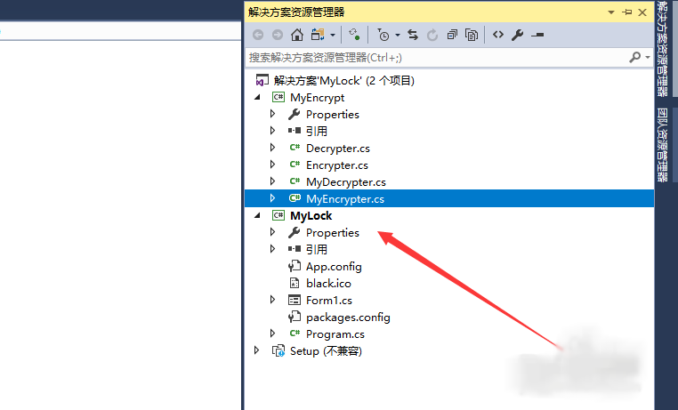Toggle the auto-hide pin in panel title bar
The height and width of the screenshot is (410, 678).
(x=627, y=12)
